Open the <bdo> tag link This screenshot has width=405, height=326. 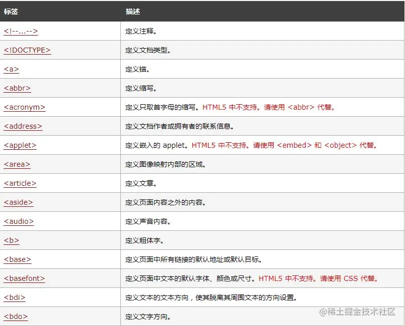click(15, 316)
